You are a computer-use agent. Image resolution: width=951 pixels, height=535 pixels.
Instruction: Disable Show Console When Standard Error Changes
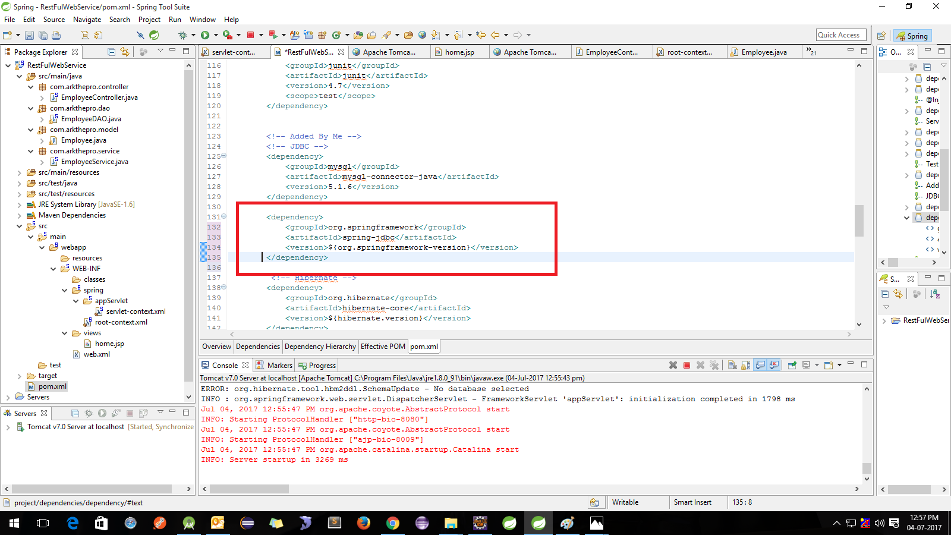(x=774, y=365)
